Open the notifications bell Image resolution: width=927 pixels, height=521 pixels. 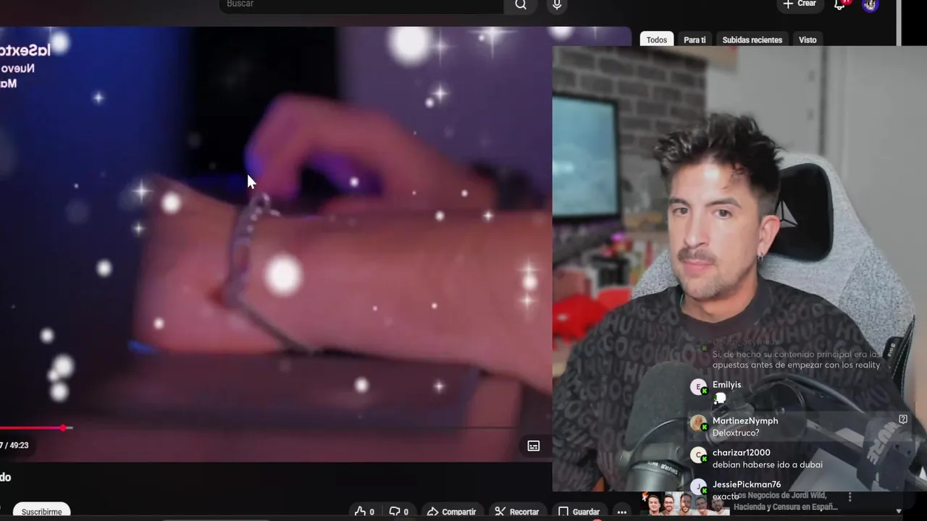[x=840, y=4]
